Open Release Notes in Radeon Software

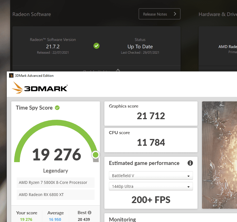pyautogui.click(x=159, y=14)
